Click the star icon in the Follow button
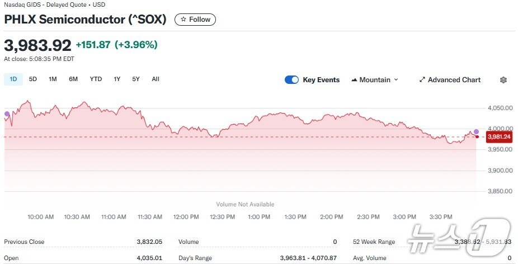 point(183,20)
